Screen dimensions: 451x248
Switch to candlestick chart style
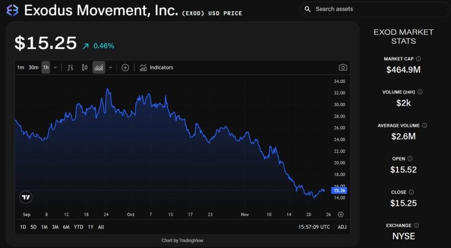[x=85, y=68]
